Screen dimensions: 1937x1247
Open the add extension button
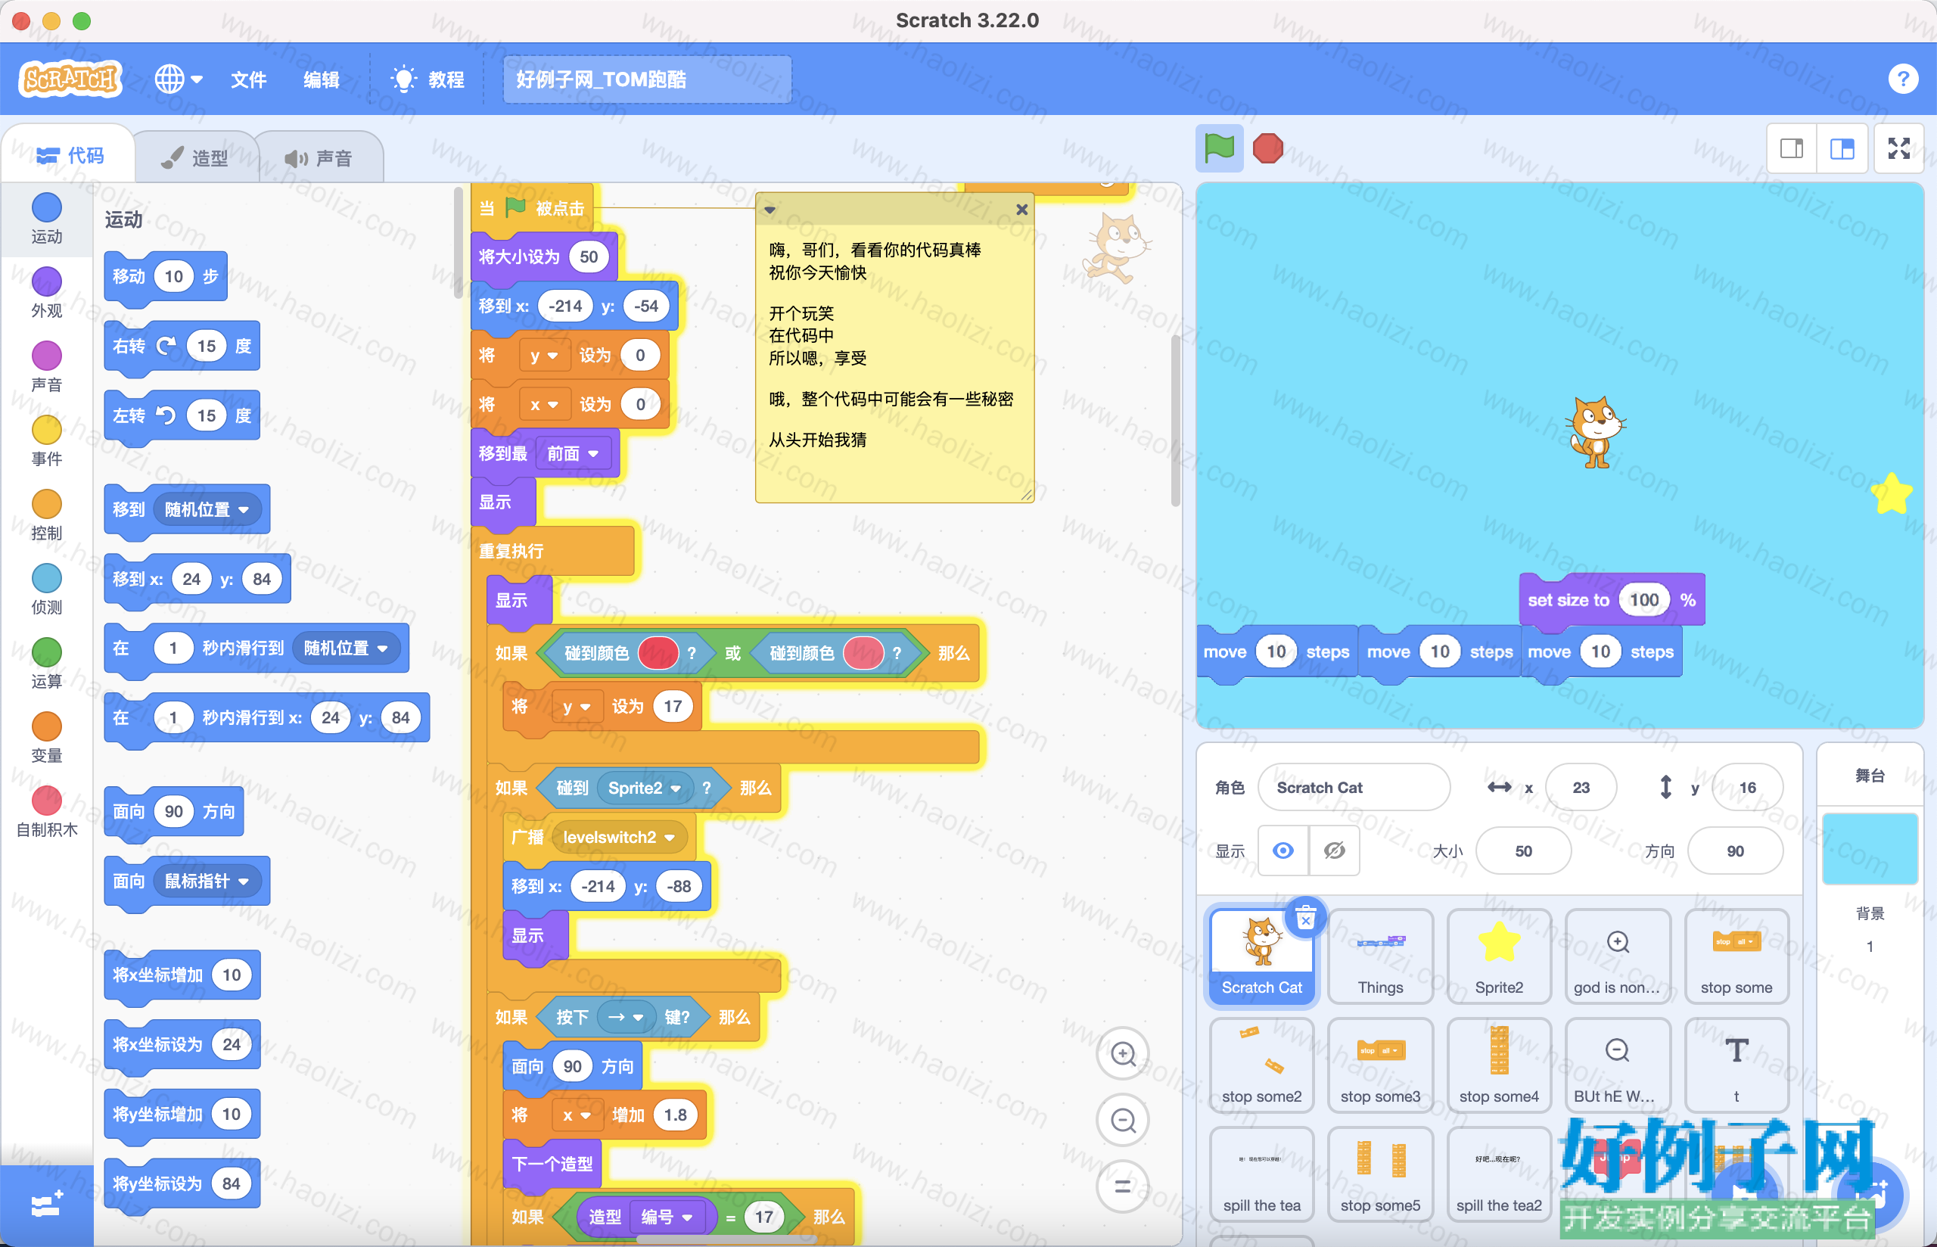click(46, 1205)
